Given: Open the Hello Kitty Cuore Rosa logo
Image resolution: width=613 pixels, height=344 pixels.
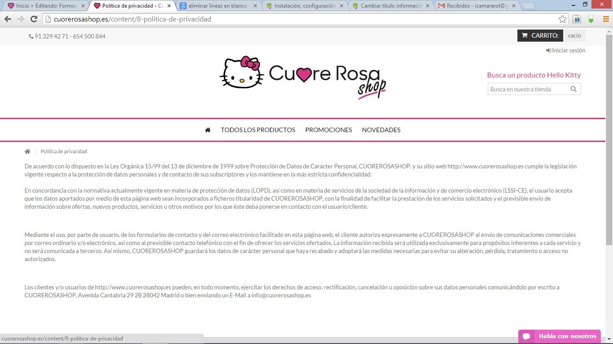Looking at the screenshot, I should coord(303,77).
